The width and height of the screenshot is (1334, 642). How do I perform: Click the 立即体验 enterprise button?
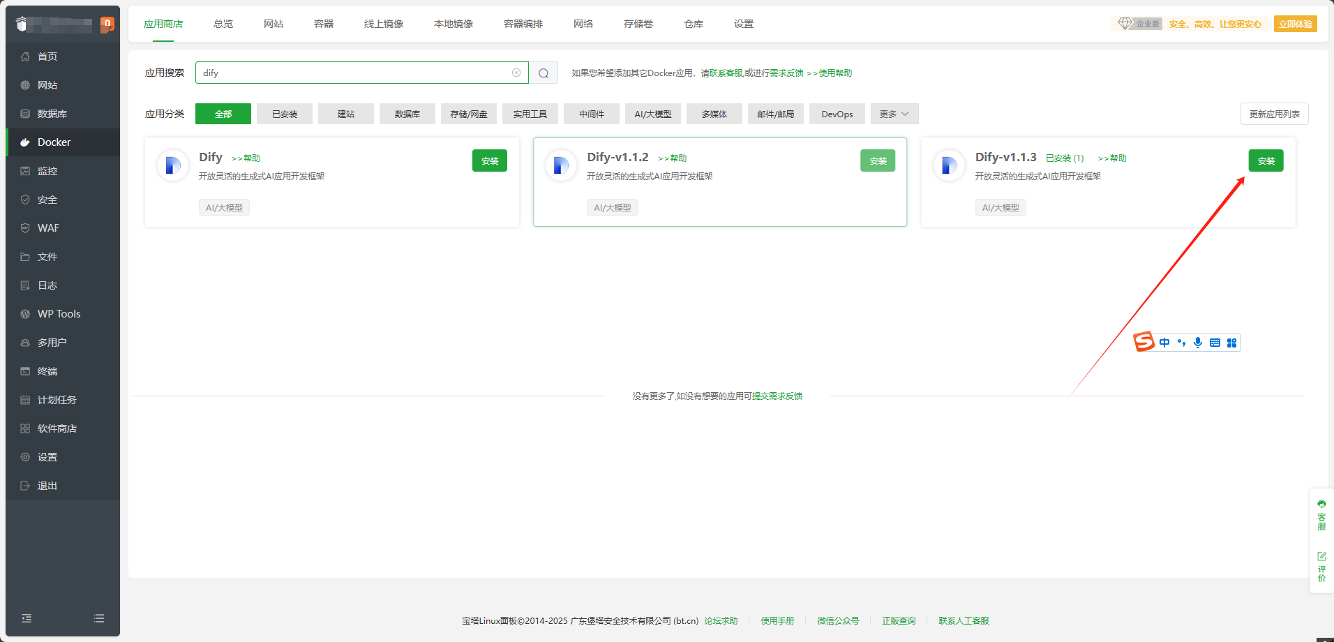point(1296,24)
